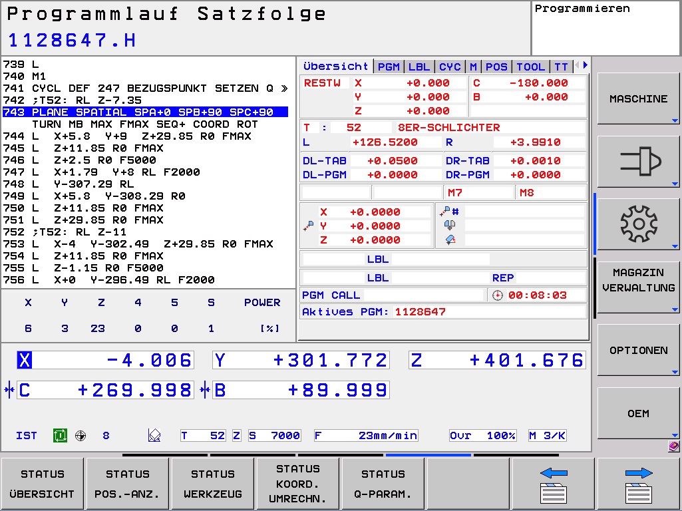
Task: Click the POWER [%] load label
Action: tap(262, 315)
